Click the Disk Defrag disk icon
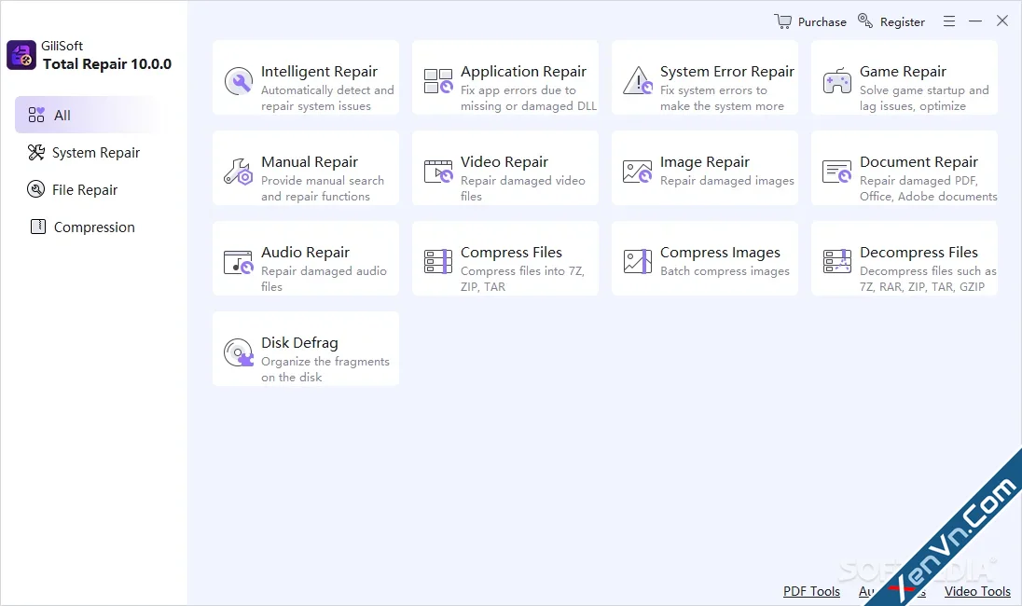 click(239, 352)
